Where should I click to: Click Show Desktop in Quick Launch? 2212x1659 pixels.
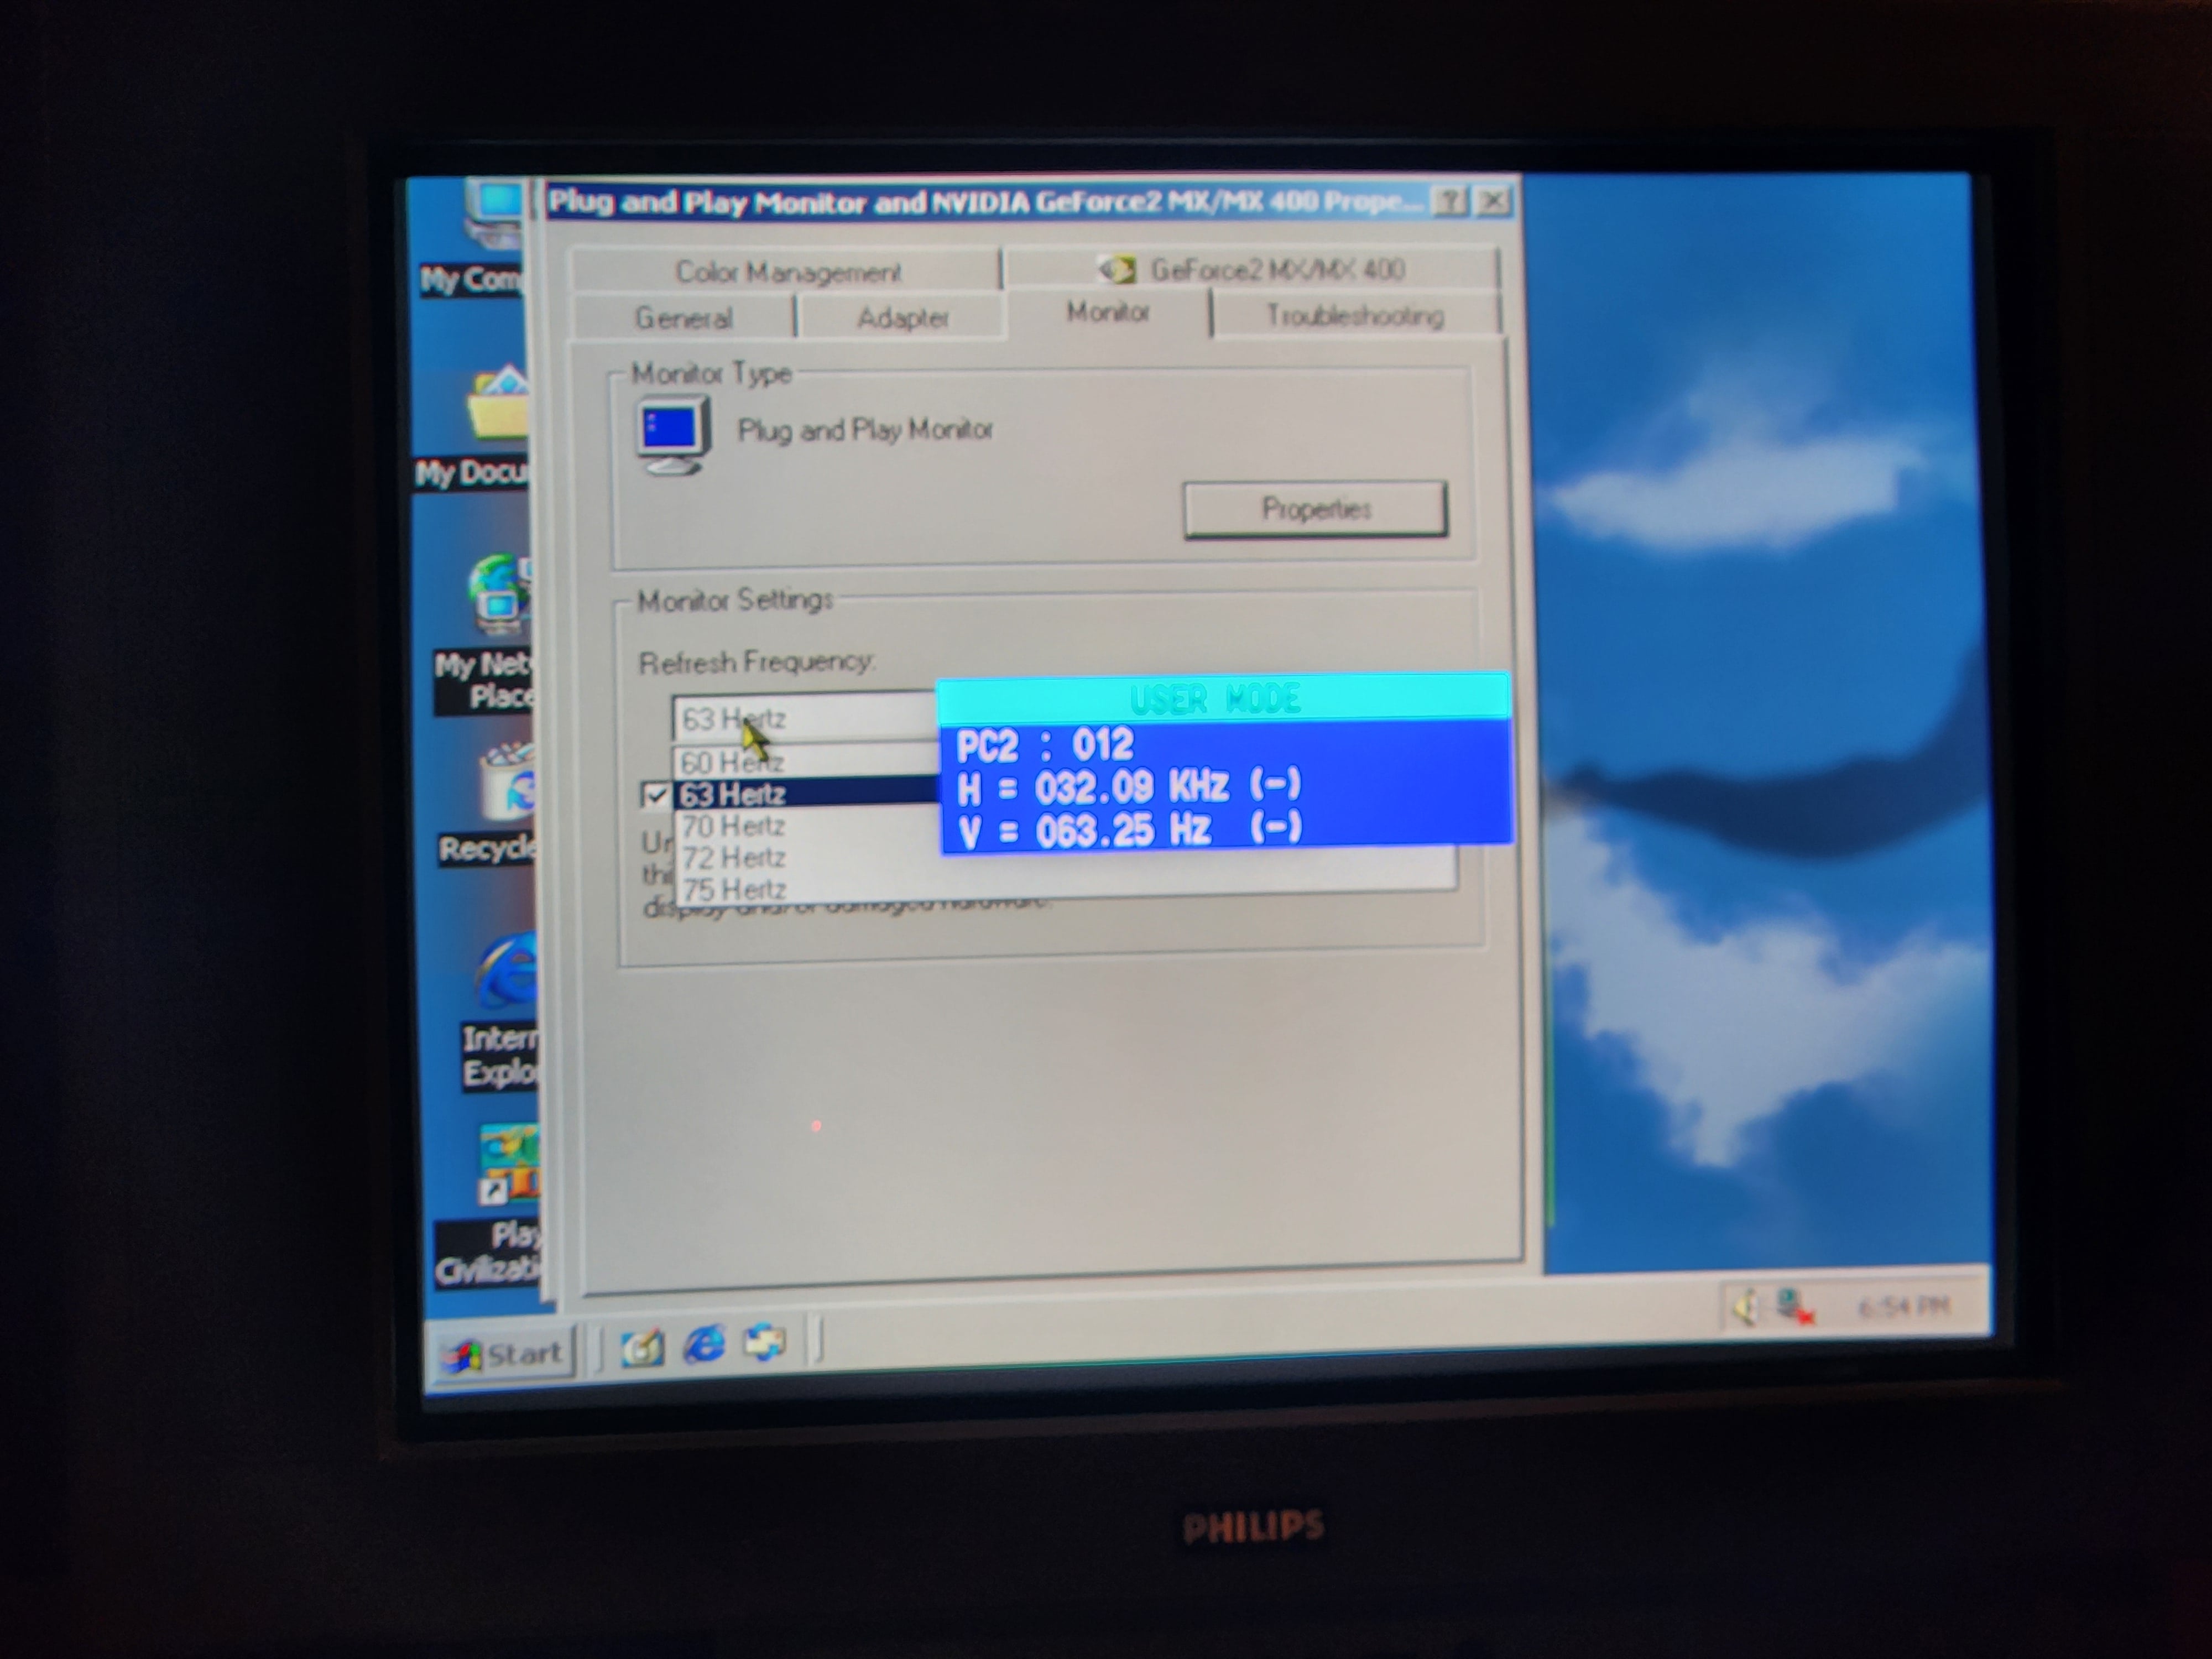(x=643, y=1348)
